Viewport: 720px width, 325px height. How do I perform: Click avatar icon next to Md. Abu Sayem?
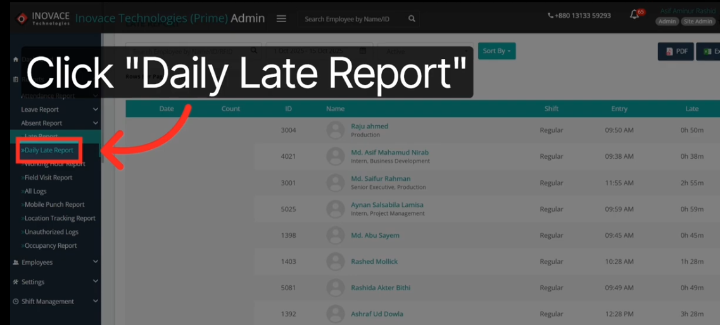pyautogui.click(x=336, y=235)
